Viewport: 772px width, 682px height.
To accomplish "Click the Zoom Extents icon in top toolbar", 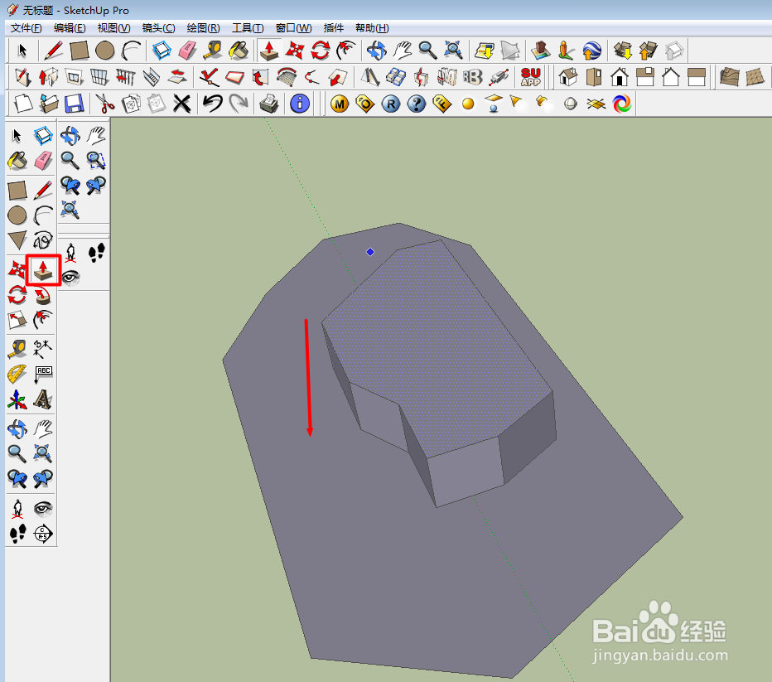I will click(x=453, y=51).
